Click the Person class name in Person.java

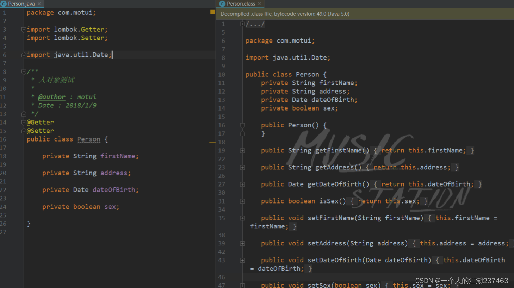(88, 139)
